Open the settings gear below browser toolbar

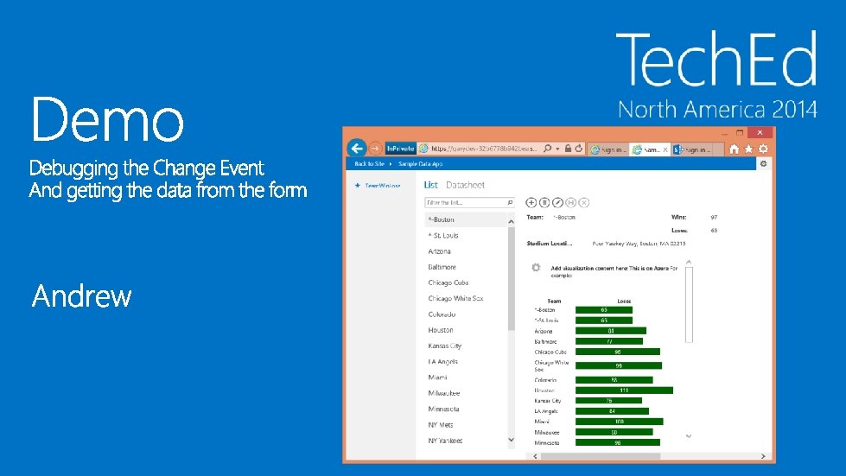[x=763, y=163]
